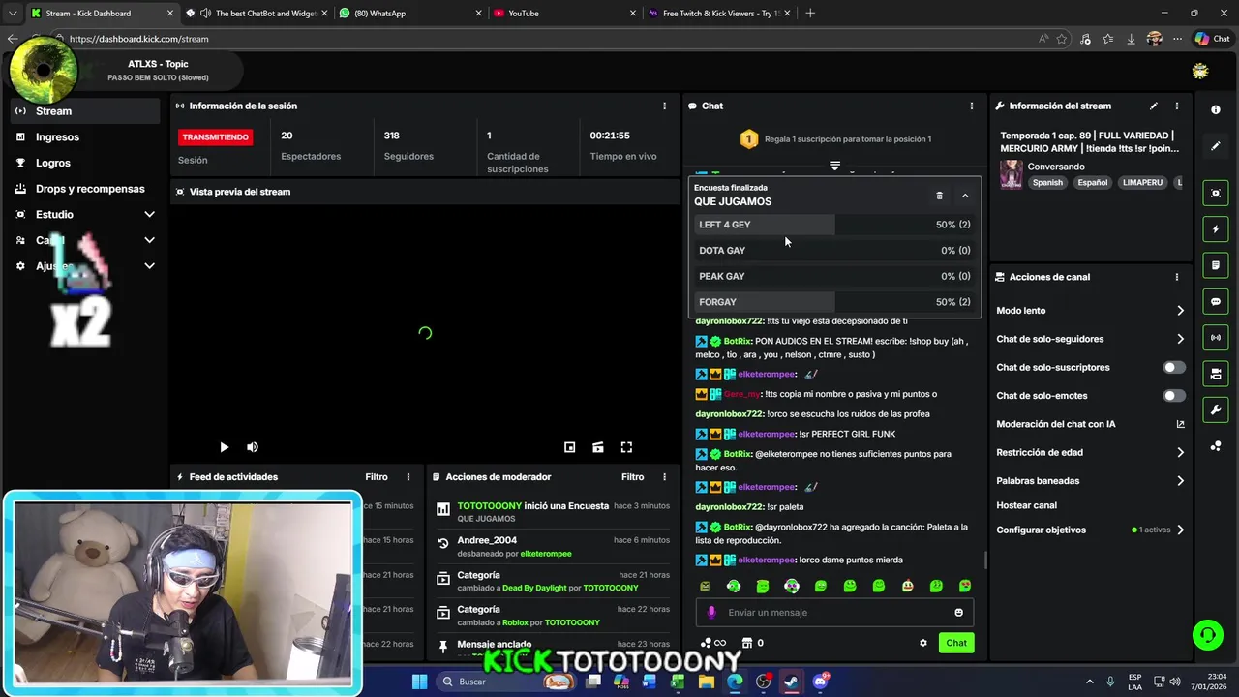Collapse the QUE JUGAMOS poll panel
1239x697 pixels.
tap(965, 196)
